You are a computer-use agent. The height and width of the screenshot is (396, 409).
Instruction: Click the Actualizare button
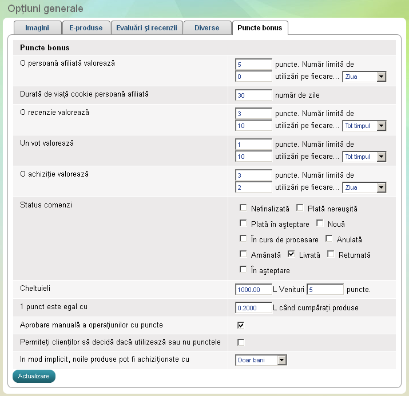[34, 376]
